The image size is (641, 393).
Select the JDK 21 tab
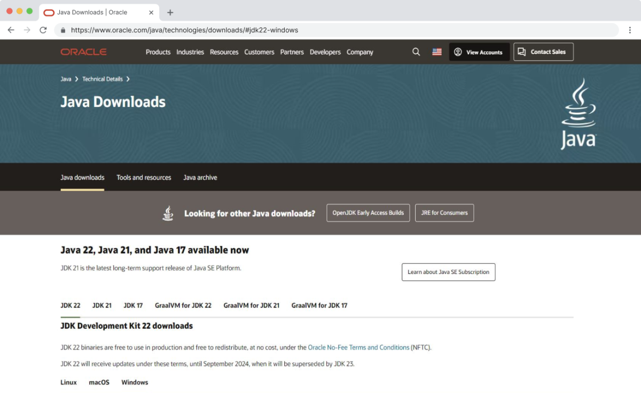(101, 305)
